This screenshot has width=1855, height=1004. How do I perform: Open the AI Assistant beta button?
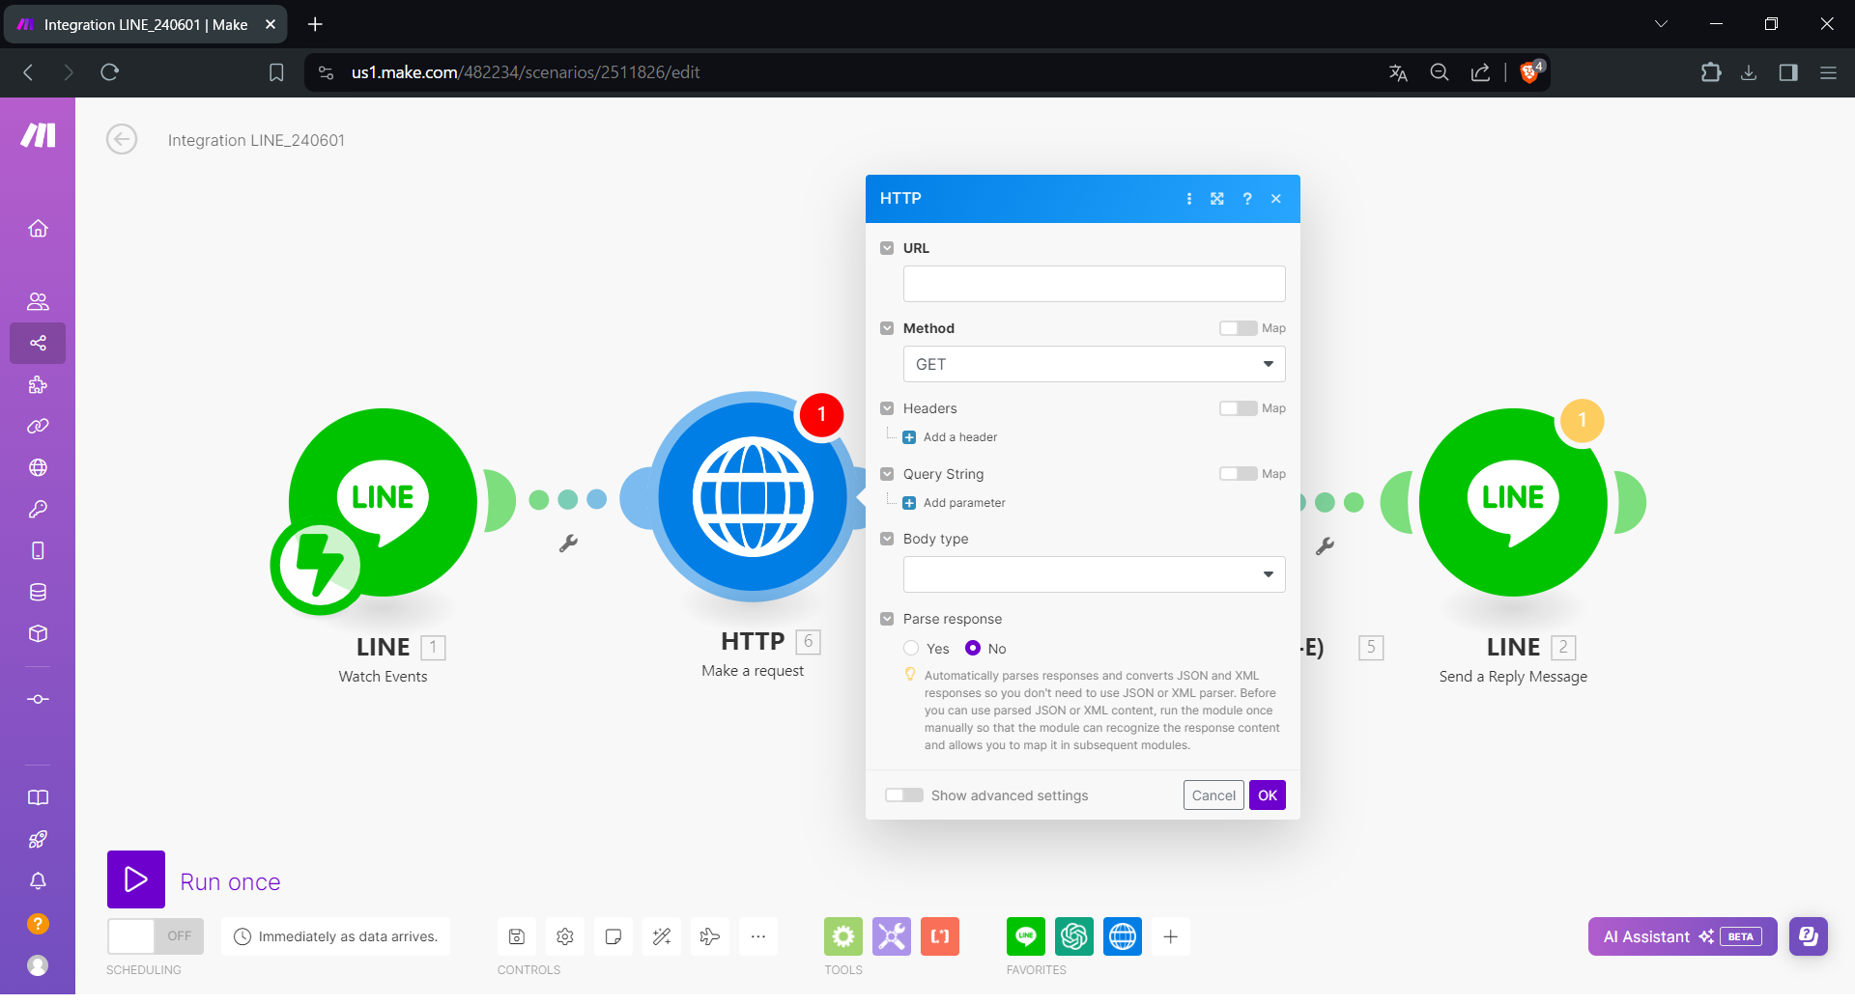pos(1682,936)
